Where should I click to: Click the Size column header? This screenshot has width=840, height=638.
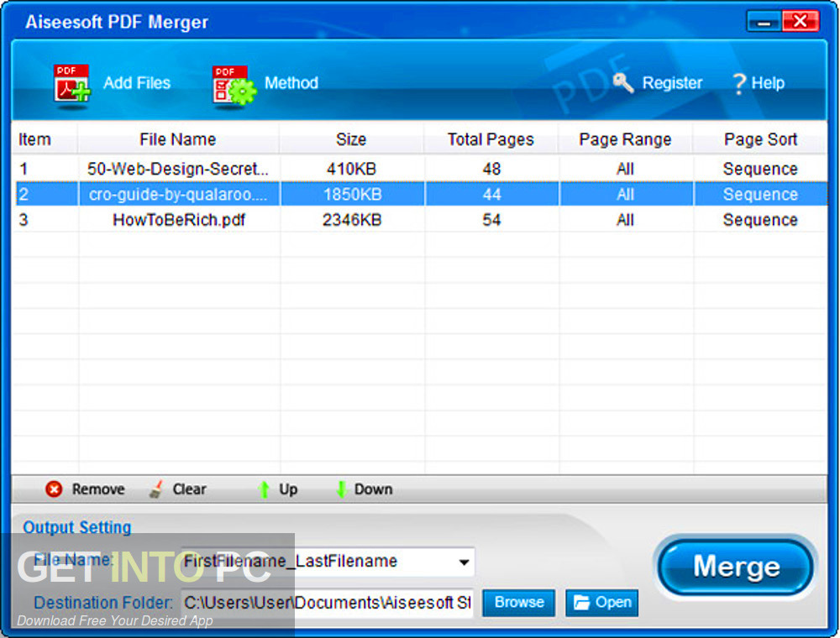click(351, 139)
